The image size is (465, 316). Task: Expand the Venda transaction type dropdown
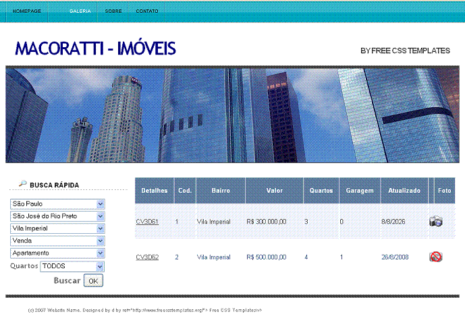click(x=57, y=241)
